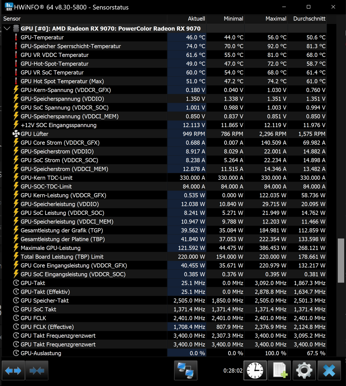Image resolution: width=346 pixels, height=386 pixels.
Task: Select the GPU FCLK row label
Action: [x=33, y=318]
